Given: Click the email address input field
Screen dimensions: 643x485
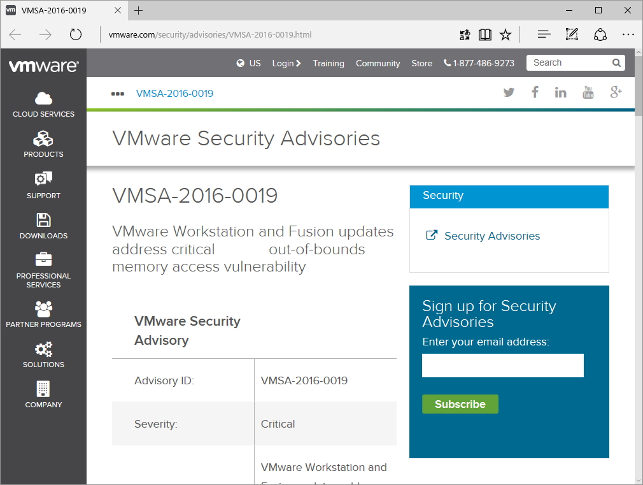Looking at the screenshot, I should click(502, 365).
